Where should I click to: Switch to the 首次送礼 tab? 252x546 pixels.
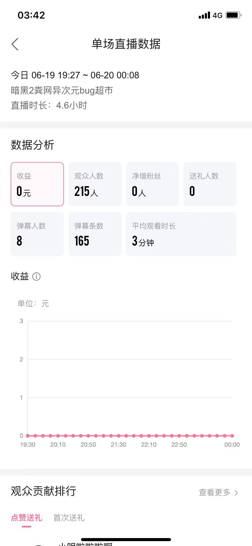69,518
